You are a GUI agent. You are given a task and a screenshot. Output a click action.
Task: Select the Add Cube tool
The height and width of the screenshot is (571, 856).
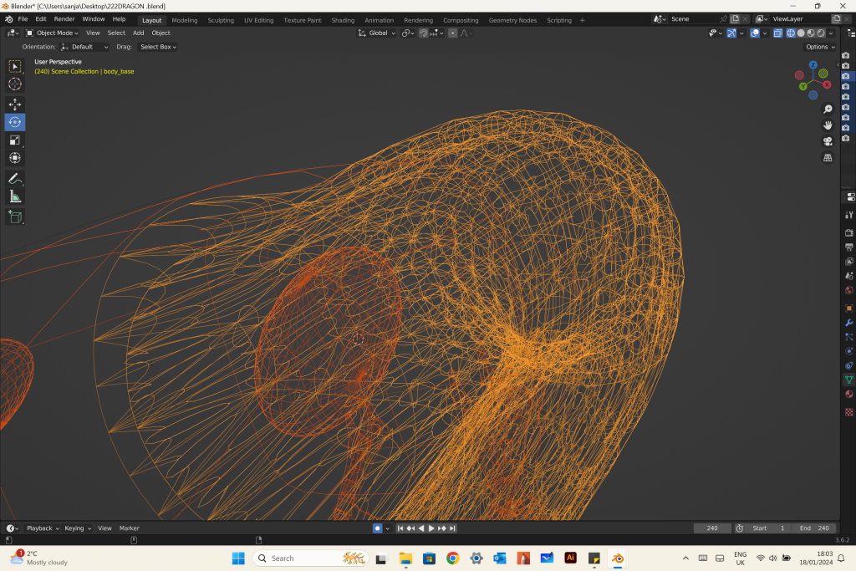[15, 217]
